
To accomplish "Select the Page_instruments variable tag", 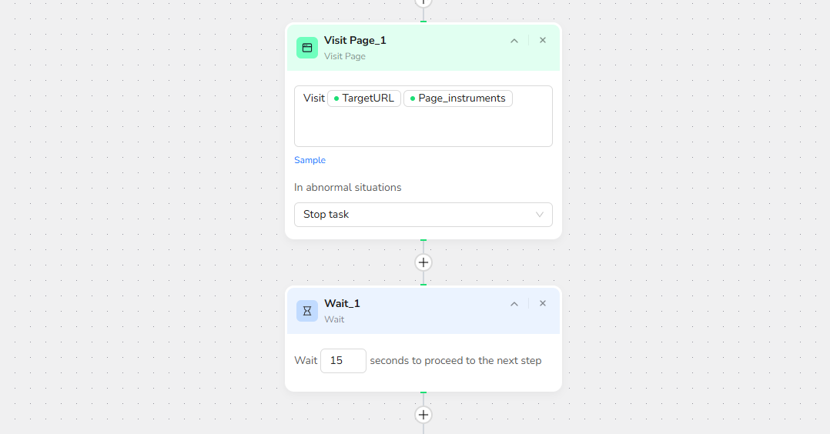I will click(x=458, y=98).
